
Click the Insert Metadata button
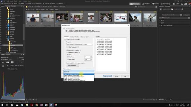pos(73,66)
